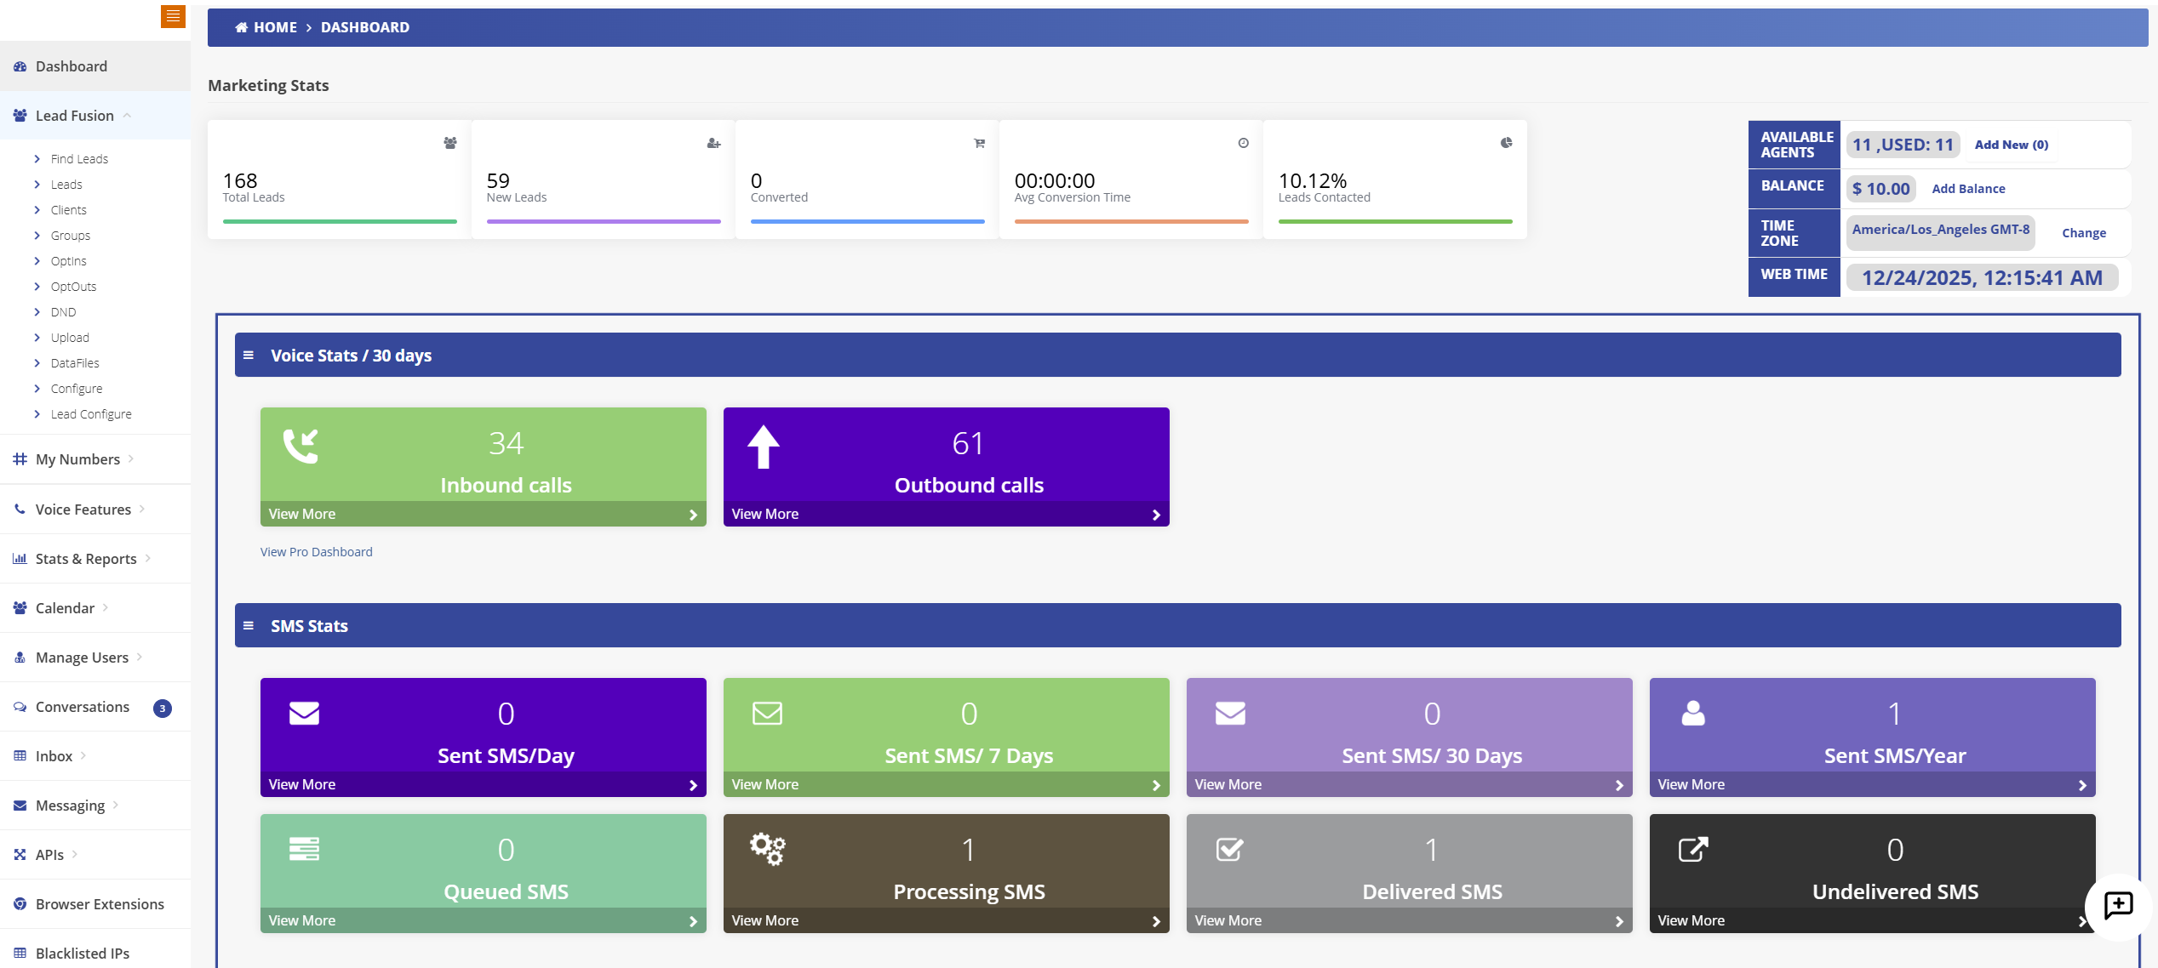Click the Outbound calls up-arrow icon
The image size is (2158, 968).
click(763, 447)
